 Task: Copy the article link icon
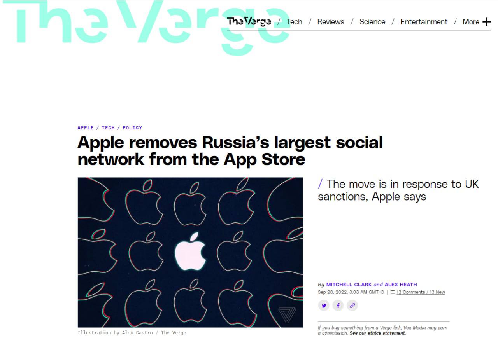pyautogui.click(x=352, y=306)
